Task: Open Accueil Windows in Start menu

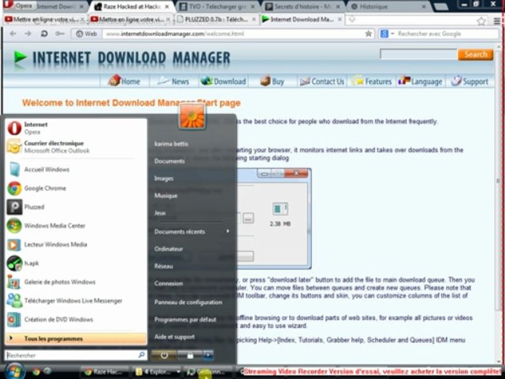Action: [76, 169]
